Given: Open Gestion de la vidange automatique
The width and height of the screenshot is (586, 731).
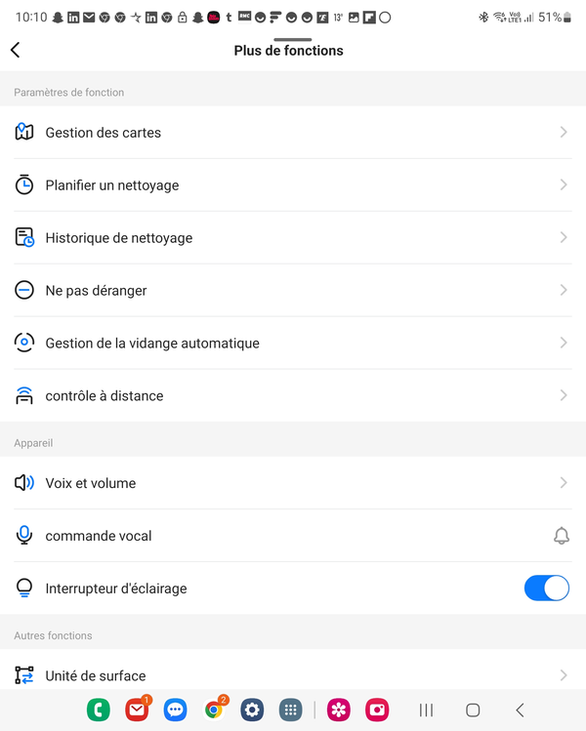Looking at the screenshot, I should [293, 344].
